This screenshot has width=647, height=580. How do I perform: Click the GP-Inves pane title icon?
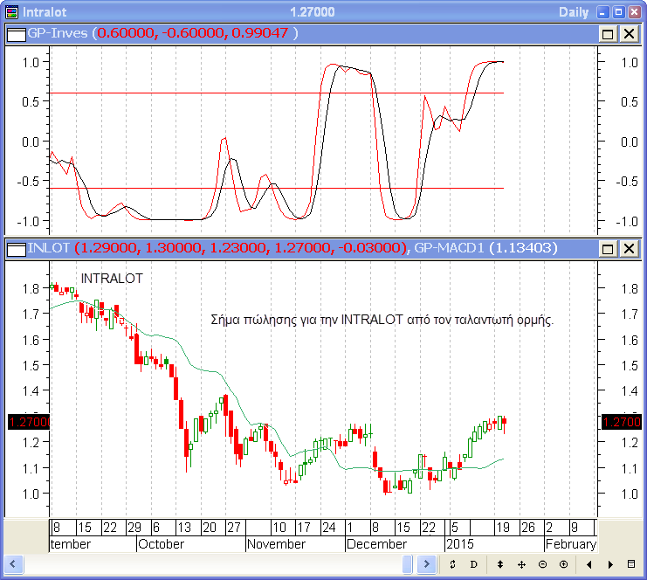17,34
